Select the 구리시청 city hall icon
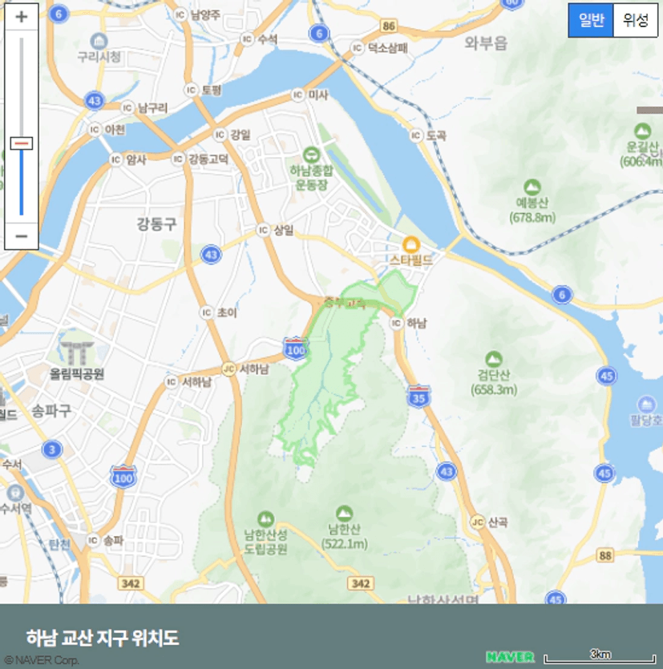The width and height of the screenshot is (663, 669). tap(99, 42)
